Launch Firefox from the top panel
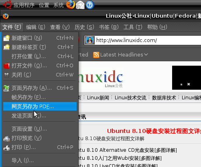Image resolution: width=201 pixels, height=167 pixels. [71, 5]
